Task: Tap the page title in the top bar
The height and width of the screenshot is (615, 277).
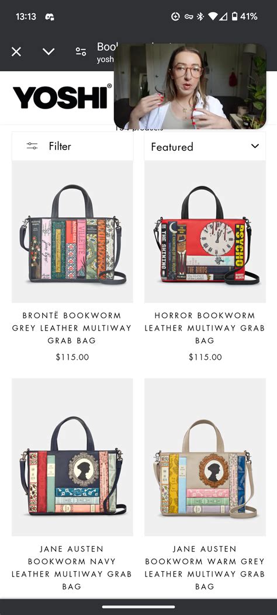Action: pyautogui.click(x=105, y=47)
